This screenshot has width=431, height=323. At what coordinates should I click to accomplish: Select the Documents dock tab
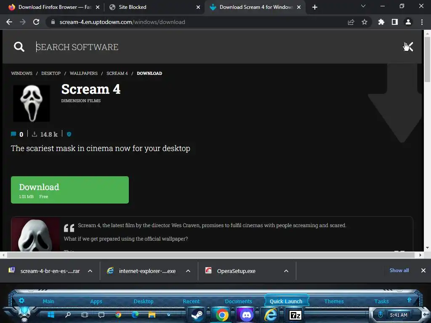pyautogui.click(x=238, y=301)
